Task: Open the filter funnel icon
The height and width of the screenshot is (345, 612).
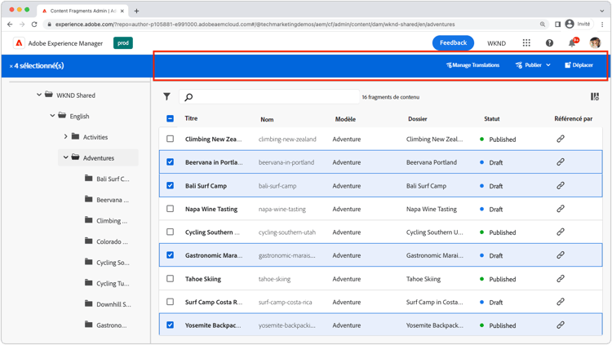Action: coord(166,97)
